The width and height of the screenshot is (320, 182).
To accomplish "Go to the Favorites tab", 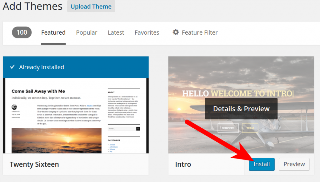I will [147, 32].
